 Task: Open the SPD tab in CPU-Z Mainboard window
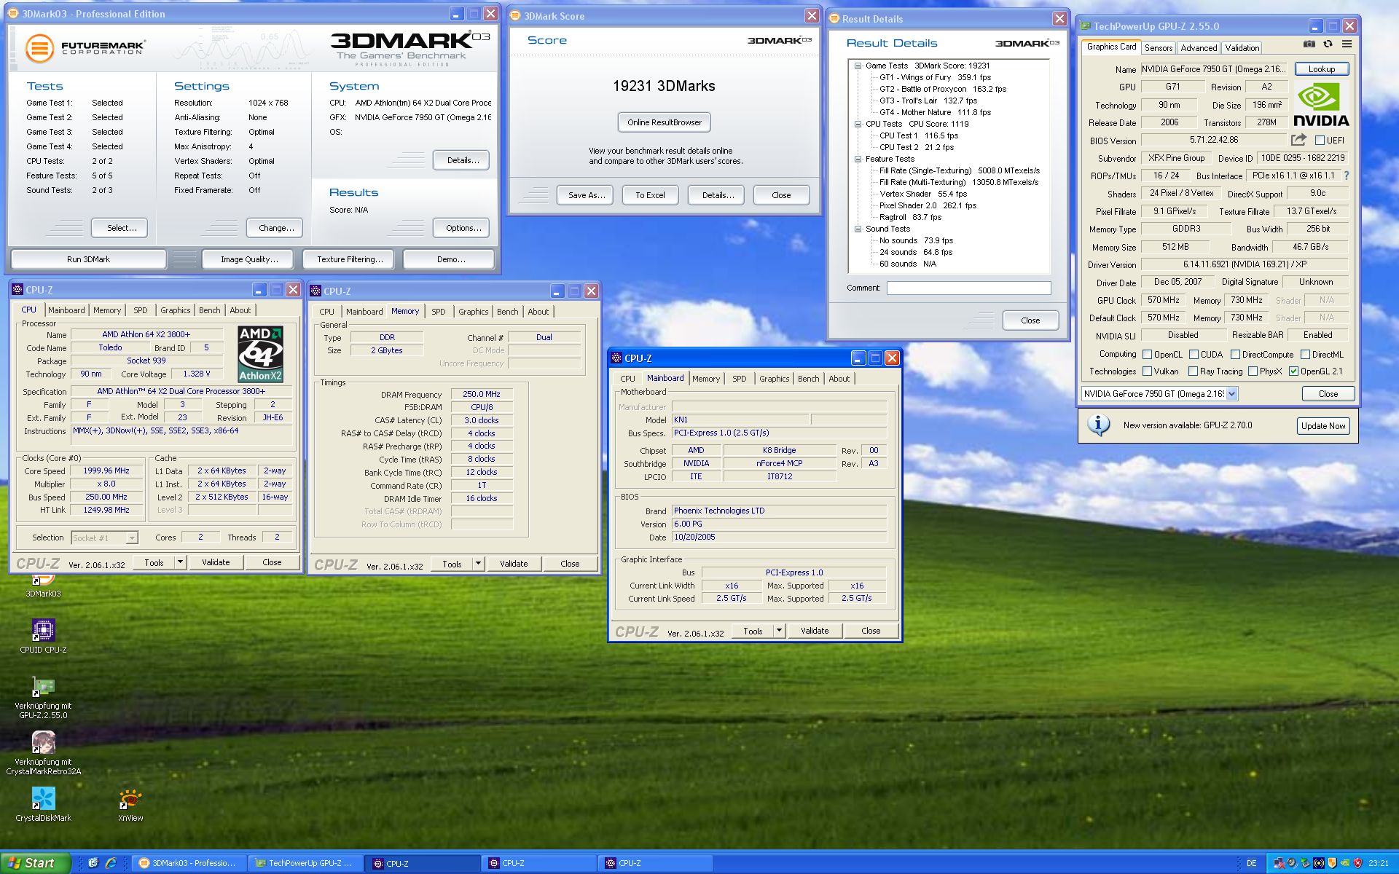739,379
